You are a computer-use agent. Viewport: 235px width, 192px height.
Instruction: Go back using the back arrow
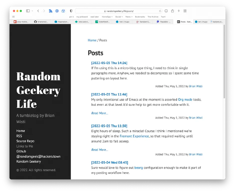click(37, 11)
